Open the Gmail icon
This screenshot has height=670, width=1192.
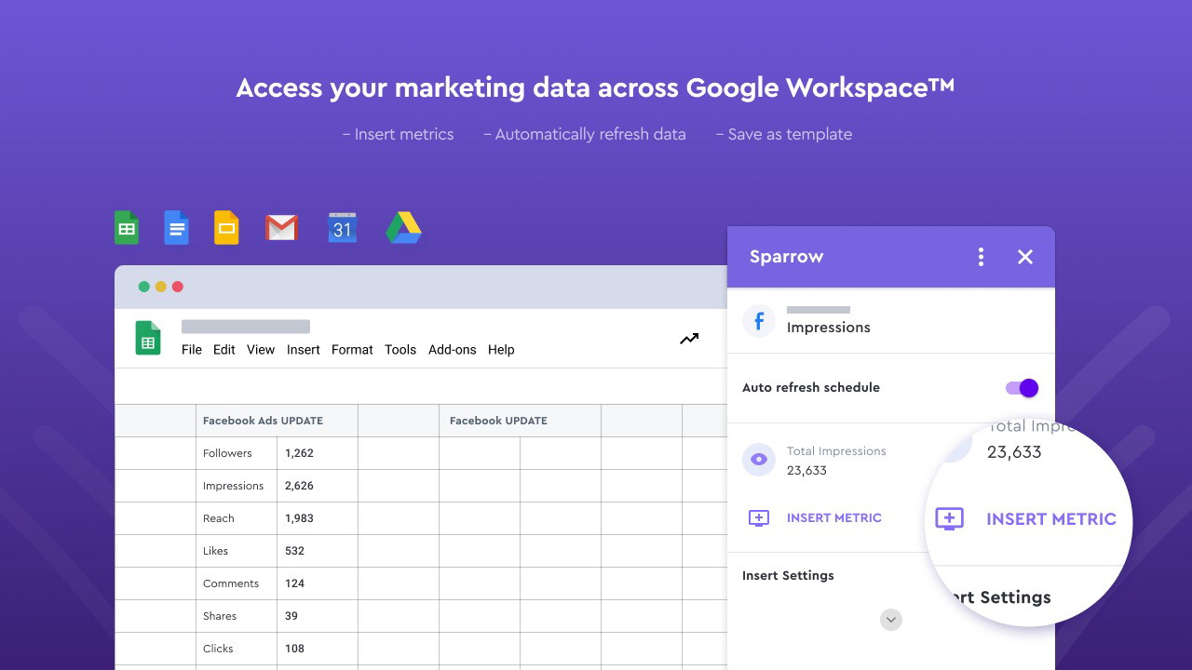(x=281, y=228)
